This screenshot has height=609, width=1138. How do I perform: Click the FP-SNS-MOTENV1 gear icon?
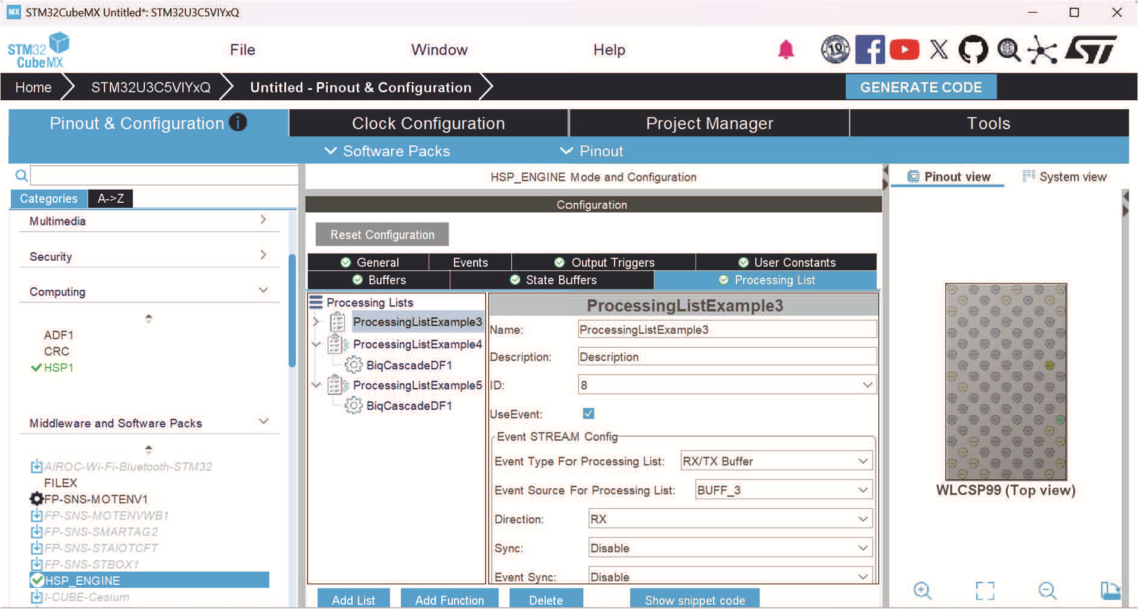(x=36, y=499)
